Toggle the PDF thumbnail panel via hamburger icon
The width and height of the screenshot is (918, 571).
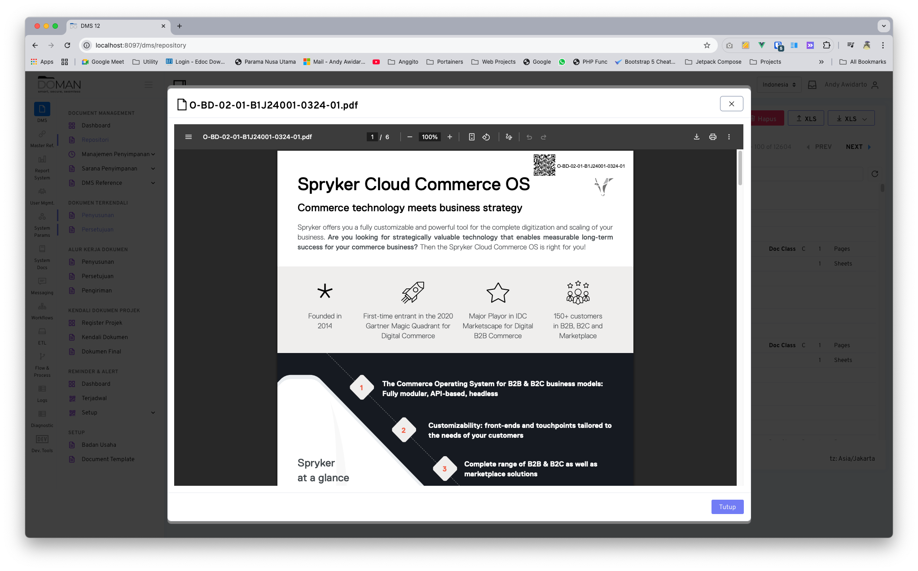[x=189, y=137]
